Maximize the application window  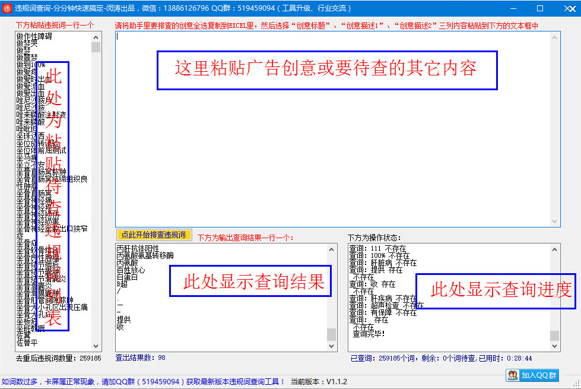point(540,8)
